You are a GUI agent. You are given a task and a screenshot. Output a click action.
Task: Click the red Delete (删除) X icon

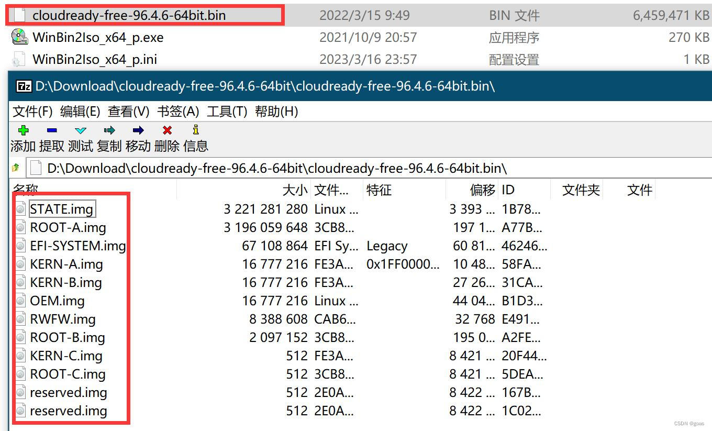[167, 130]
